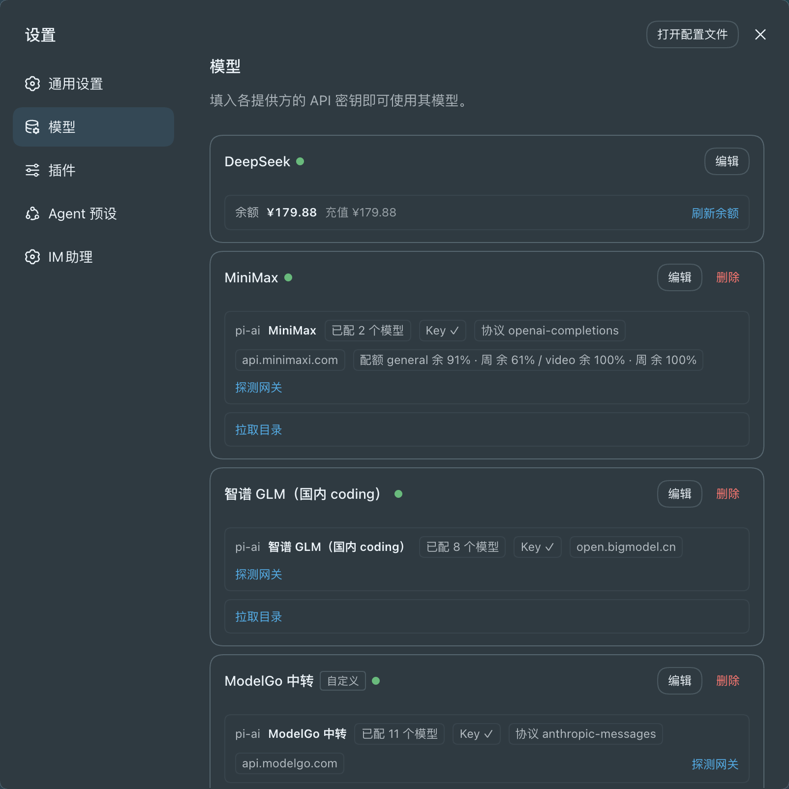Click the 已配 8 个模型 tag

[462, 547]
